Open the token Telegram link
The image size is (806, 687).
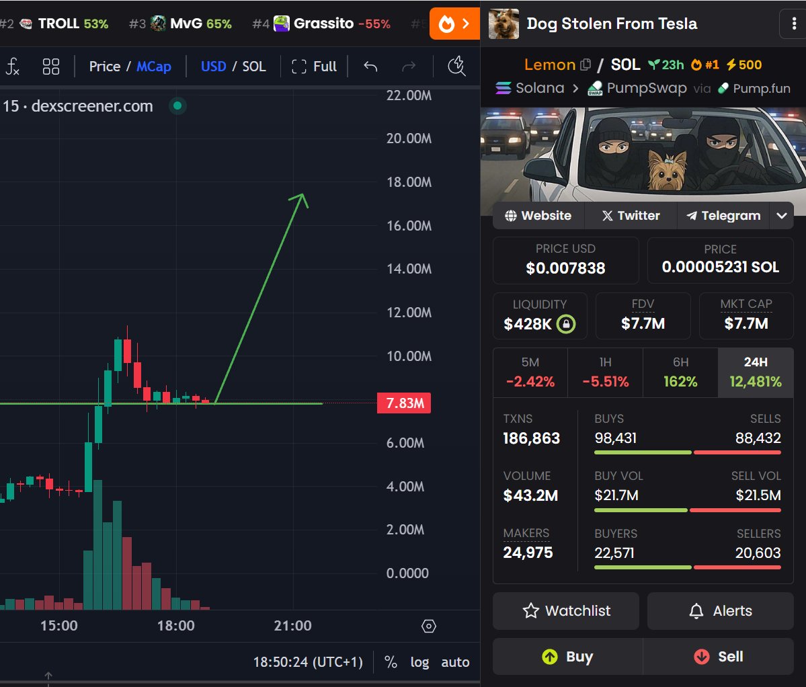723,216
